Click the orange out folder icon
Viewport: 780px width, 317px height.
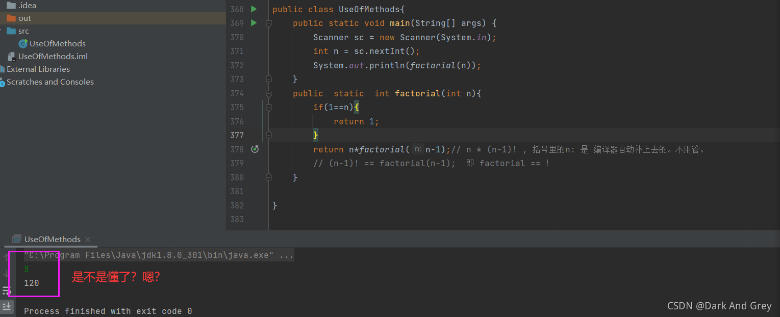coord(11,18)
